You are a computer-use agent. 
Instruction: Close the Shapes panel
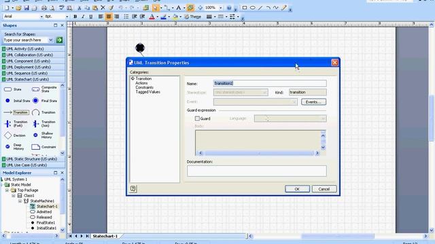tap(62, 25)
